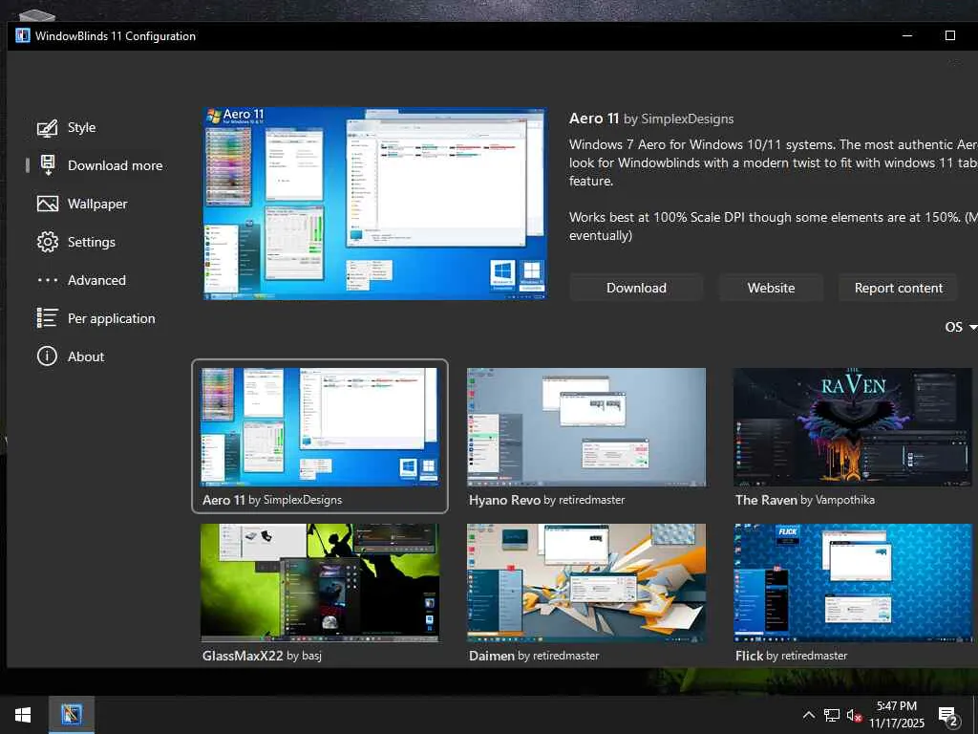This screenshot has width=978, height=734.
Task: Select the Daimen skin thumbnail
Action: pyautogui.click(x=586, y=583)
